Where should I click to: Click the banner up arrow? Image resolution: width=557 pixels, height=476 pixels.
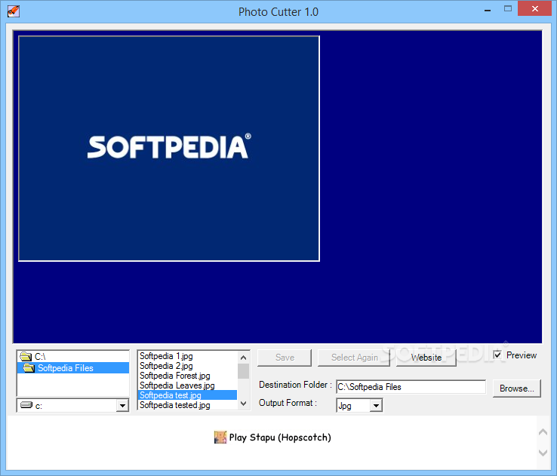click(543, 431)
